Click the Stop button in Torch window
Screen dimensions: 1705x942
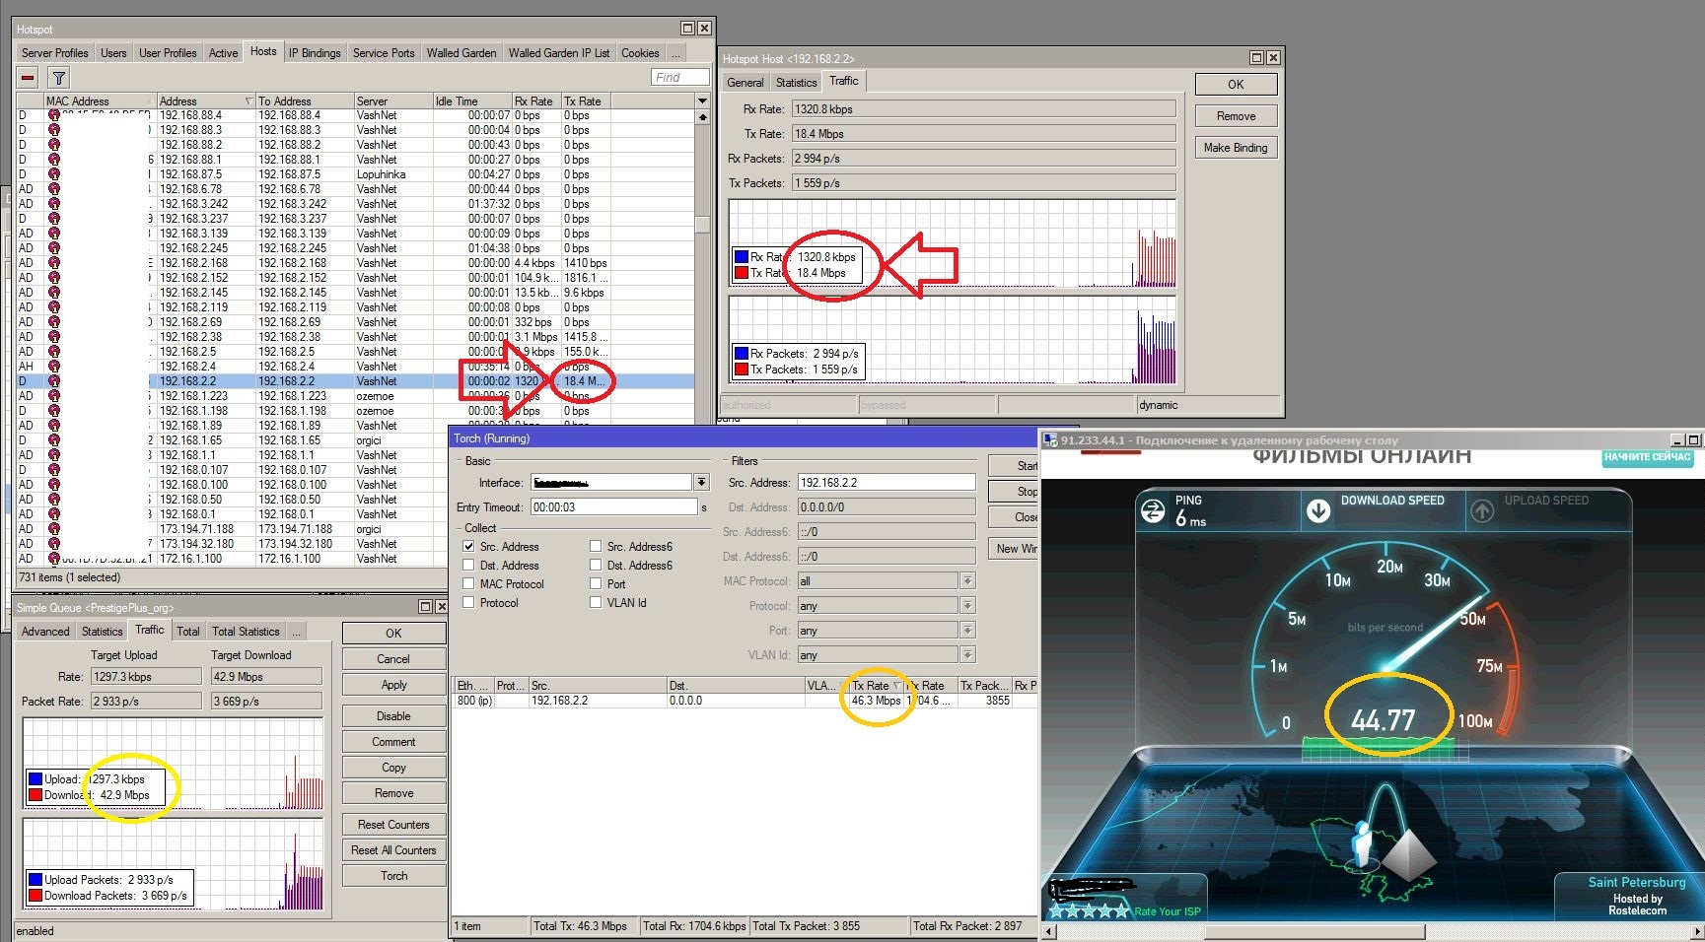click(1014, 491)
